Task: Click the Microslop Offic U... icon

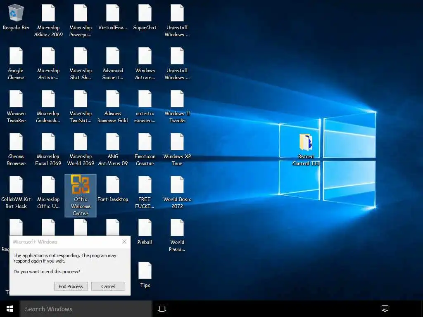Action: tap(48, 192)
